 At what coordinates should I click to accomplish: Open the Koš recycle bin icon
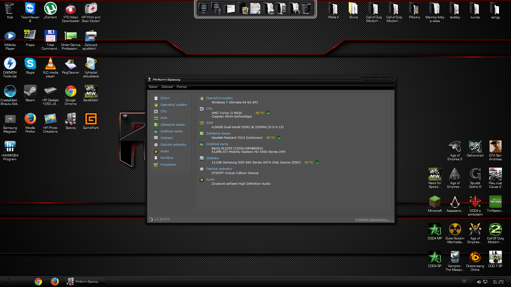[10, 11]
